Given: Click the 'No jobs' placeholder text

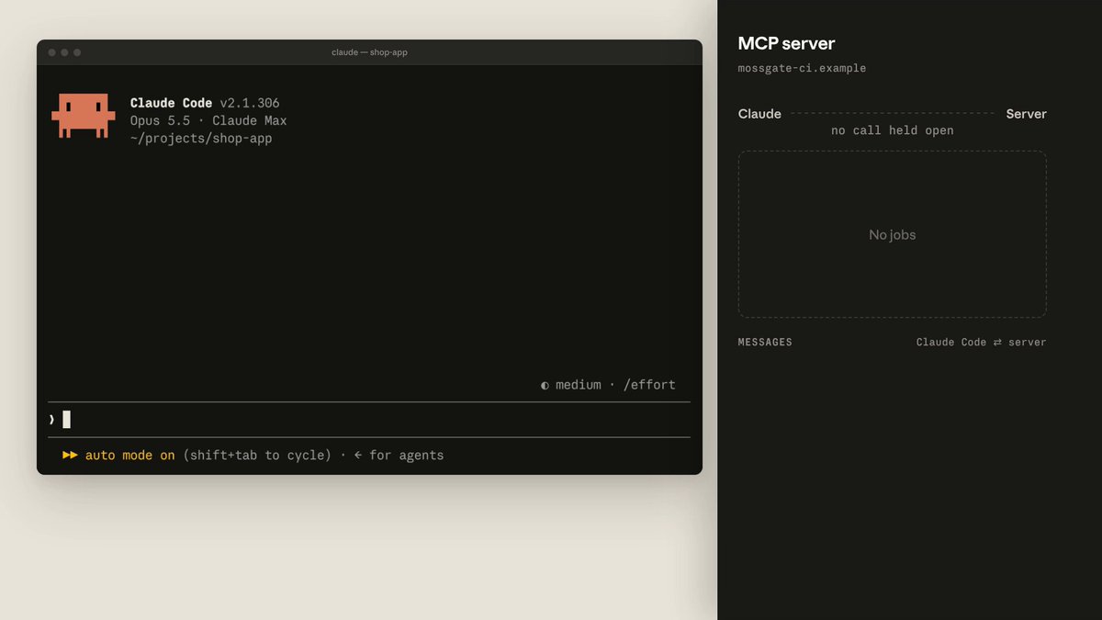Looking at the screenshot, I should coord(893,234).
